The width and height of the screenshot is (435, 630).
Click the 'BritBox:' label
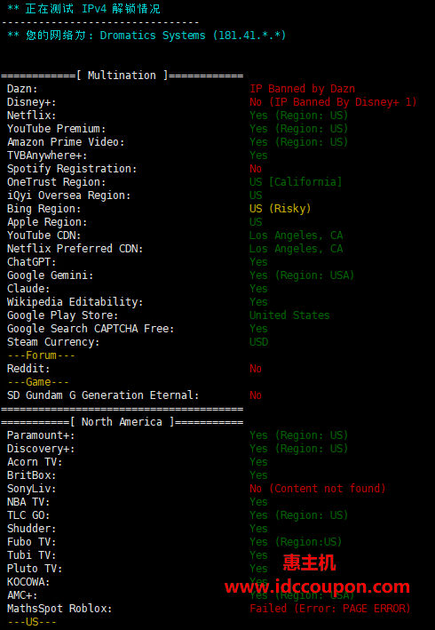coord(32,475)
